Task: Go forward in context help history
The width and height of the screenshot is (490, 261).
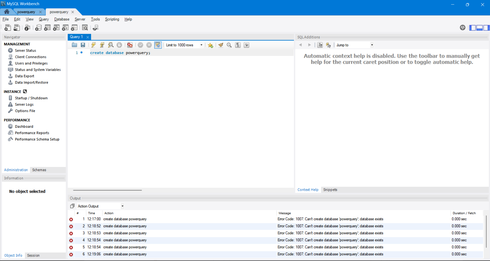Action: (x=309, y=45)
